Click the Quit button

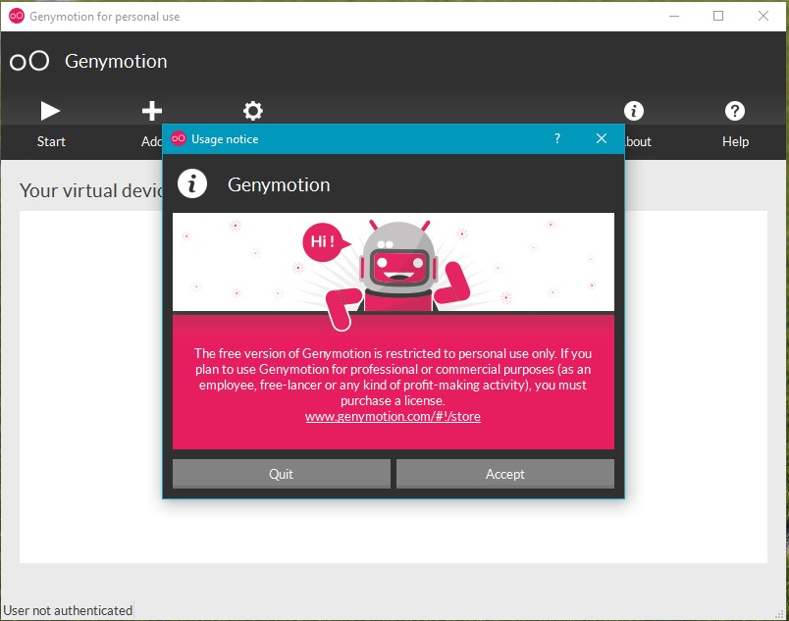point(282,474)
